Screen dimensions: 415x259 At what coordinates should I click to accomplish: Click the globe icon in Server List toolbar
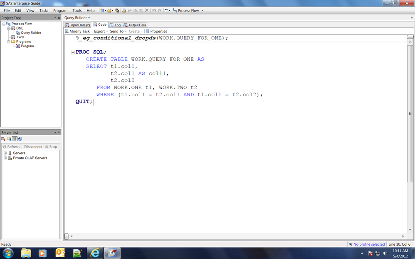tap(20, 139)
